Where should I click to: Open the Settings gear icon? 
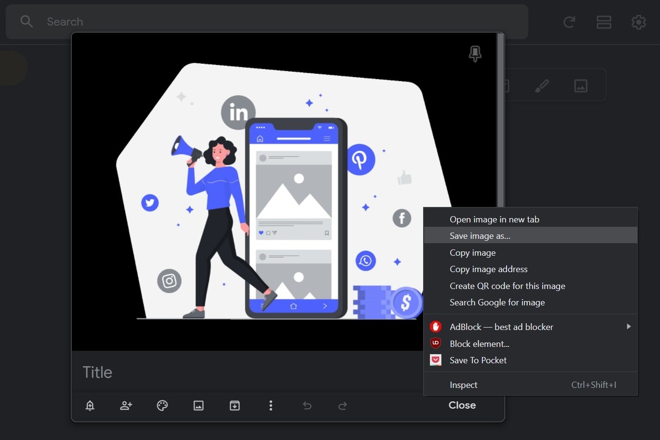click(639, 22)
